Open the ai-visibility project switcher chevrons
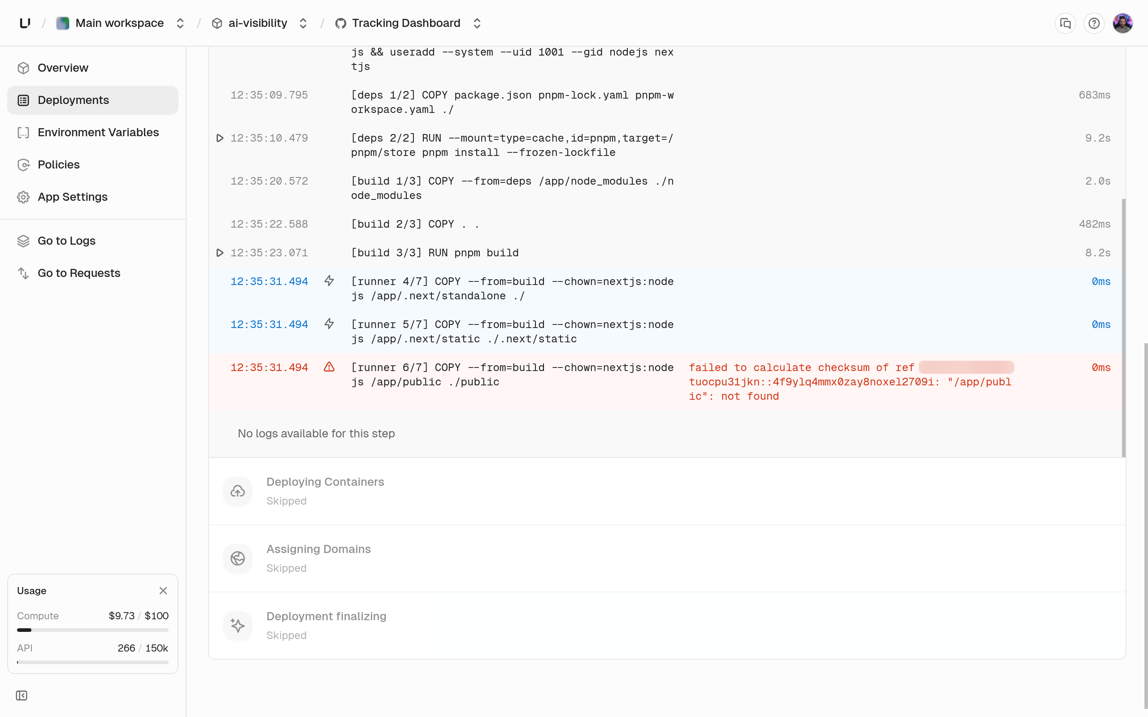This screenshot has width=1148, height=717. click(303, 23)
